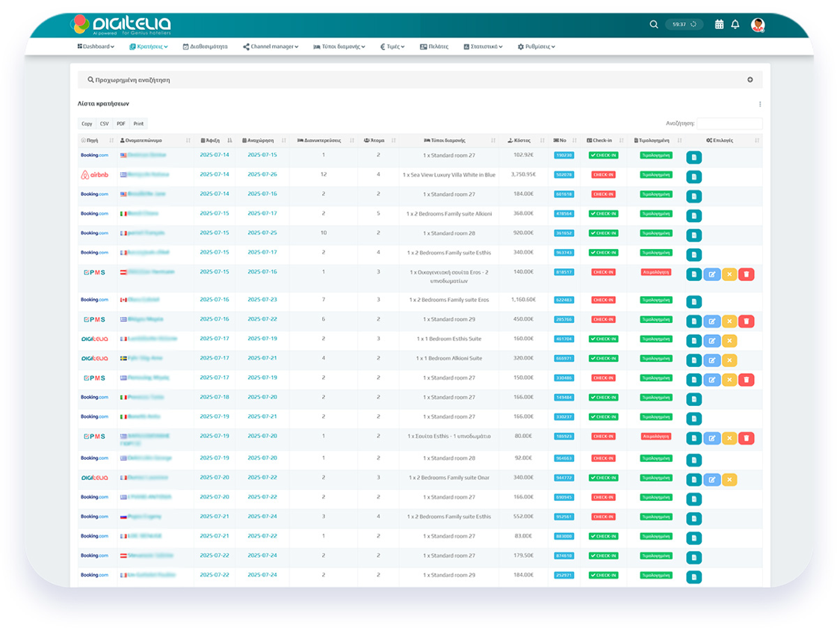Delete the 450.00€ booking using the trash icon

tap(747, 321)
